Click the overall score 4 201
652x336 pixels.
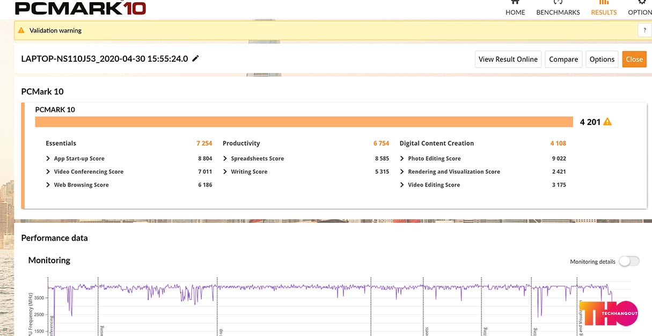[590, 122]
